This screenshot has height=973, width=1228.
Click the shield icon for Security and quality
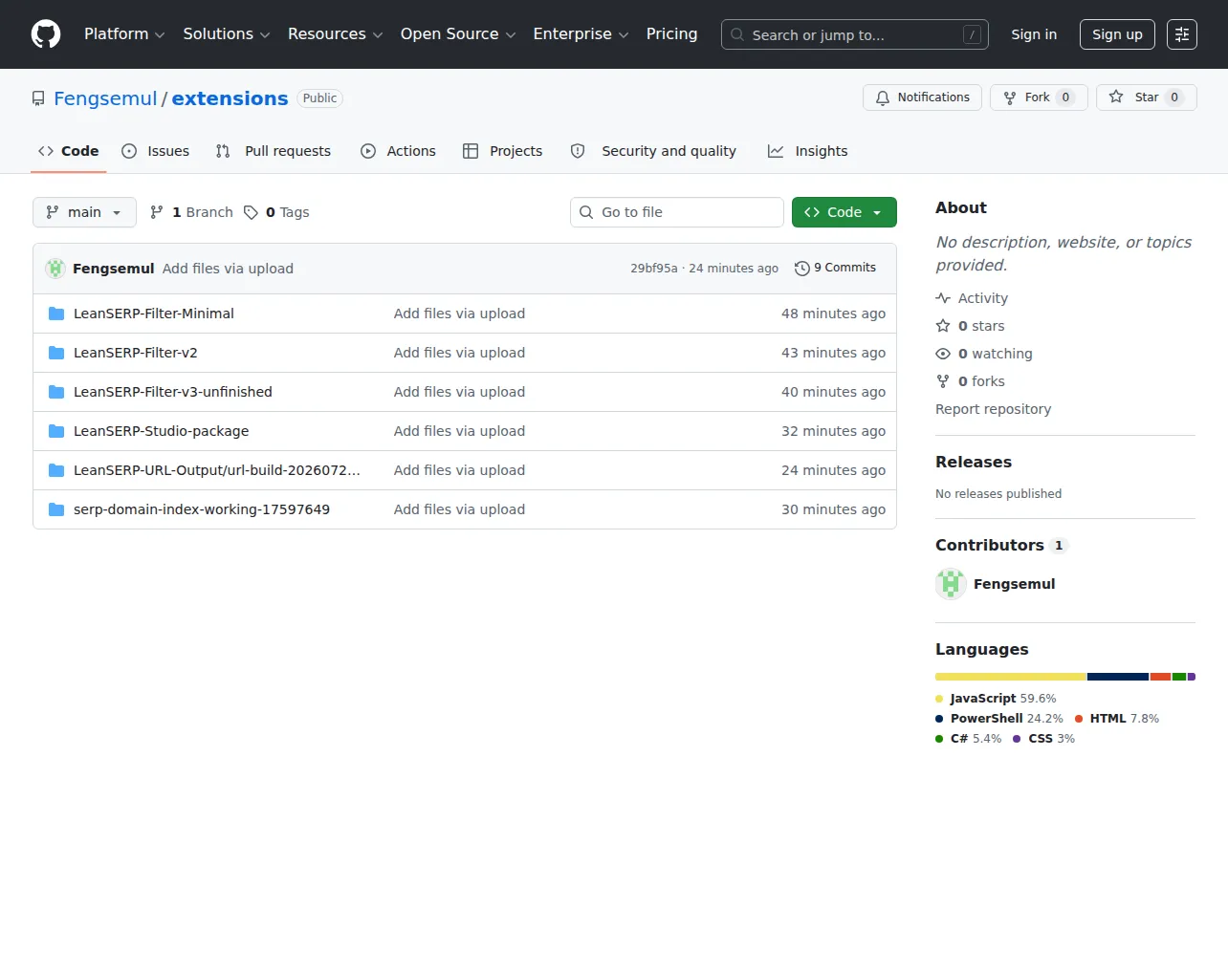tap(578, 151)
